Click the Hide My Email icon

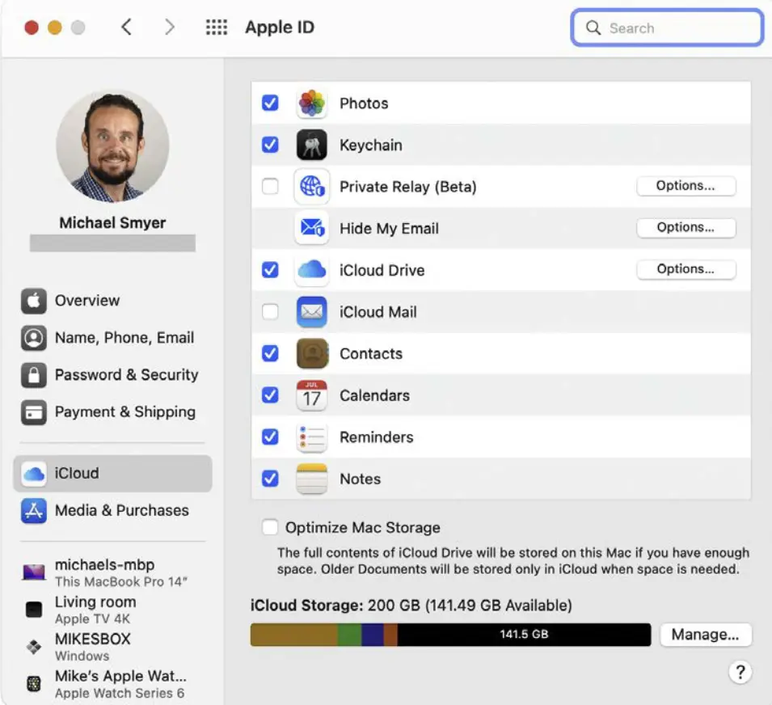[311, 229]
